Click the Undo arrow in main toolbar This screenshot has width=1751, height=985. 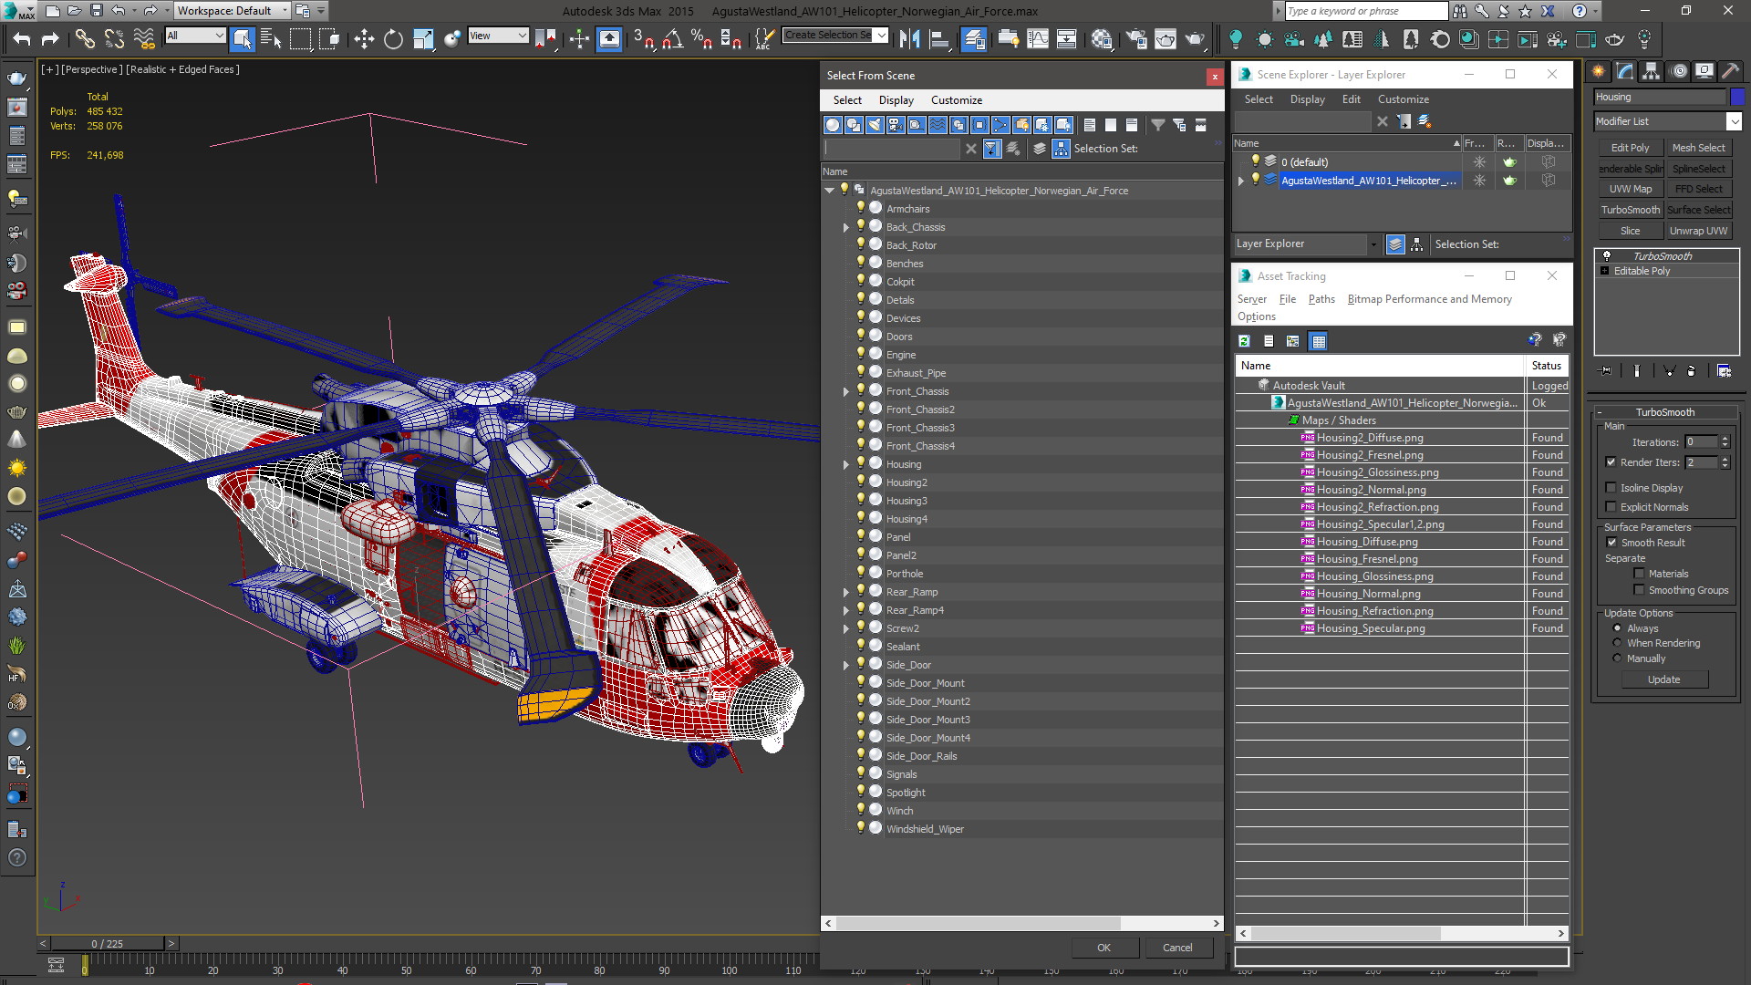(21, 38)
